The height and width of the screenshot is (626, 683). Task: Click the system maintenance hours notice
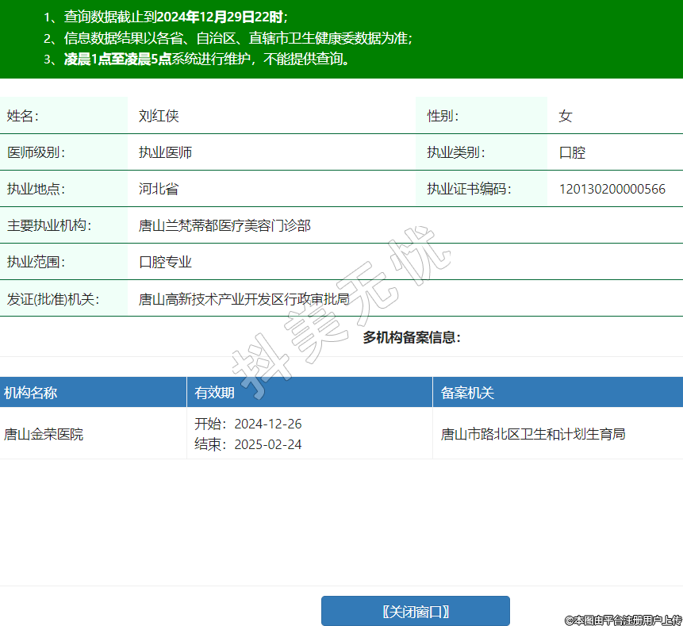pos(206,59)
